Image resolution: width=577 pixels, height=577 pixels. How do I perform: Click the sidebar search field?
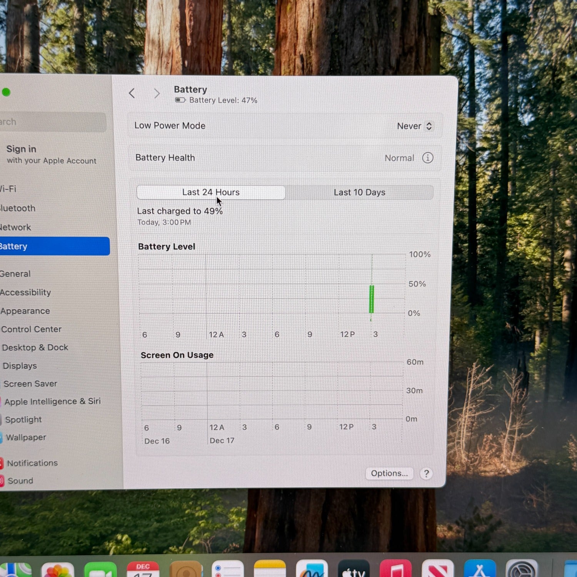52,122
